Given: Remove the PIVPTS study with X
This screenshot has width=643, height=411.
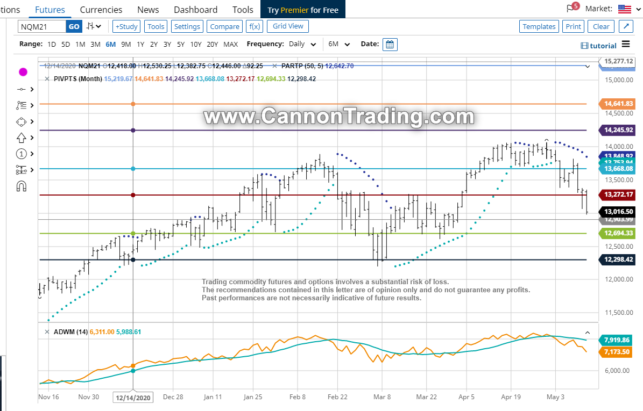Looking at the screenshot, I should click(47, 78).
